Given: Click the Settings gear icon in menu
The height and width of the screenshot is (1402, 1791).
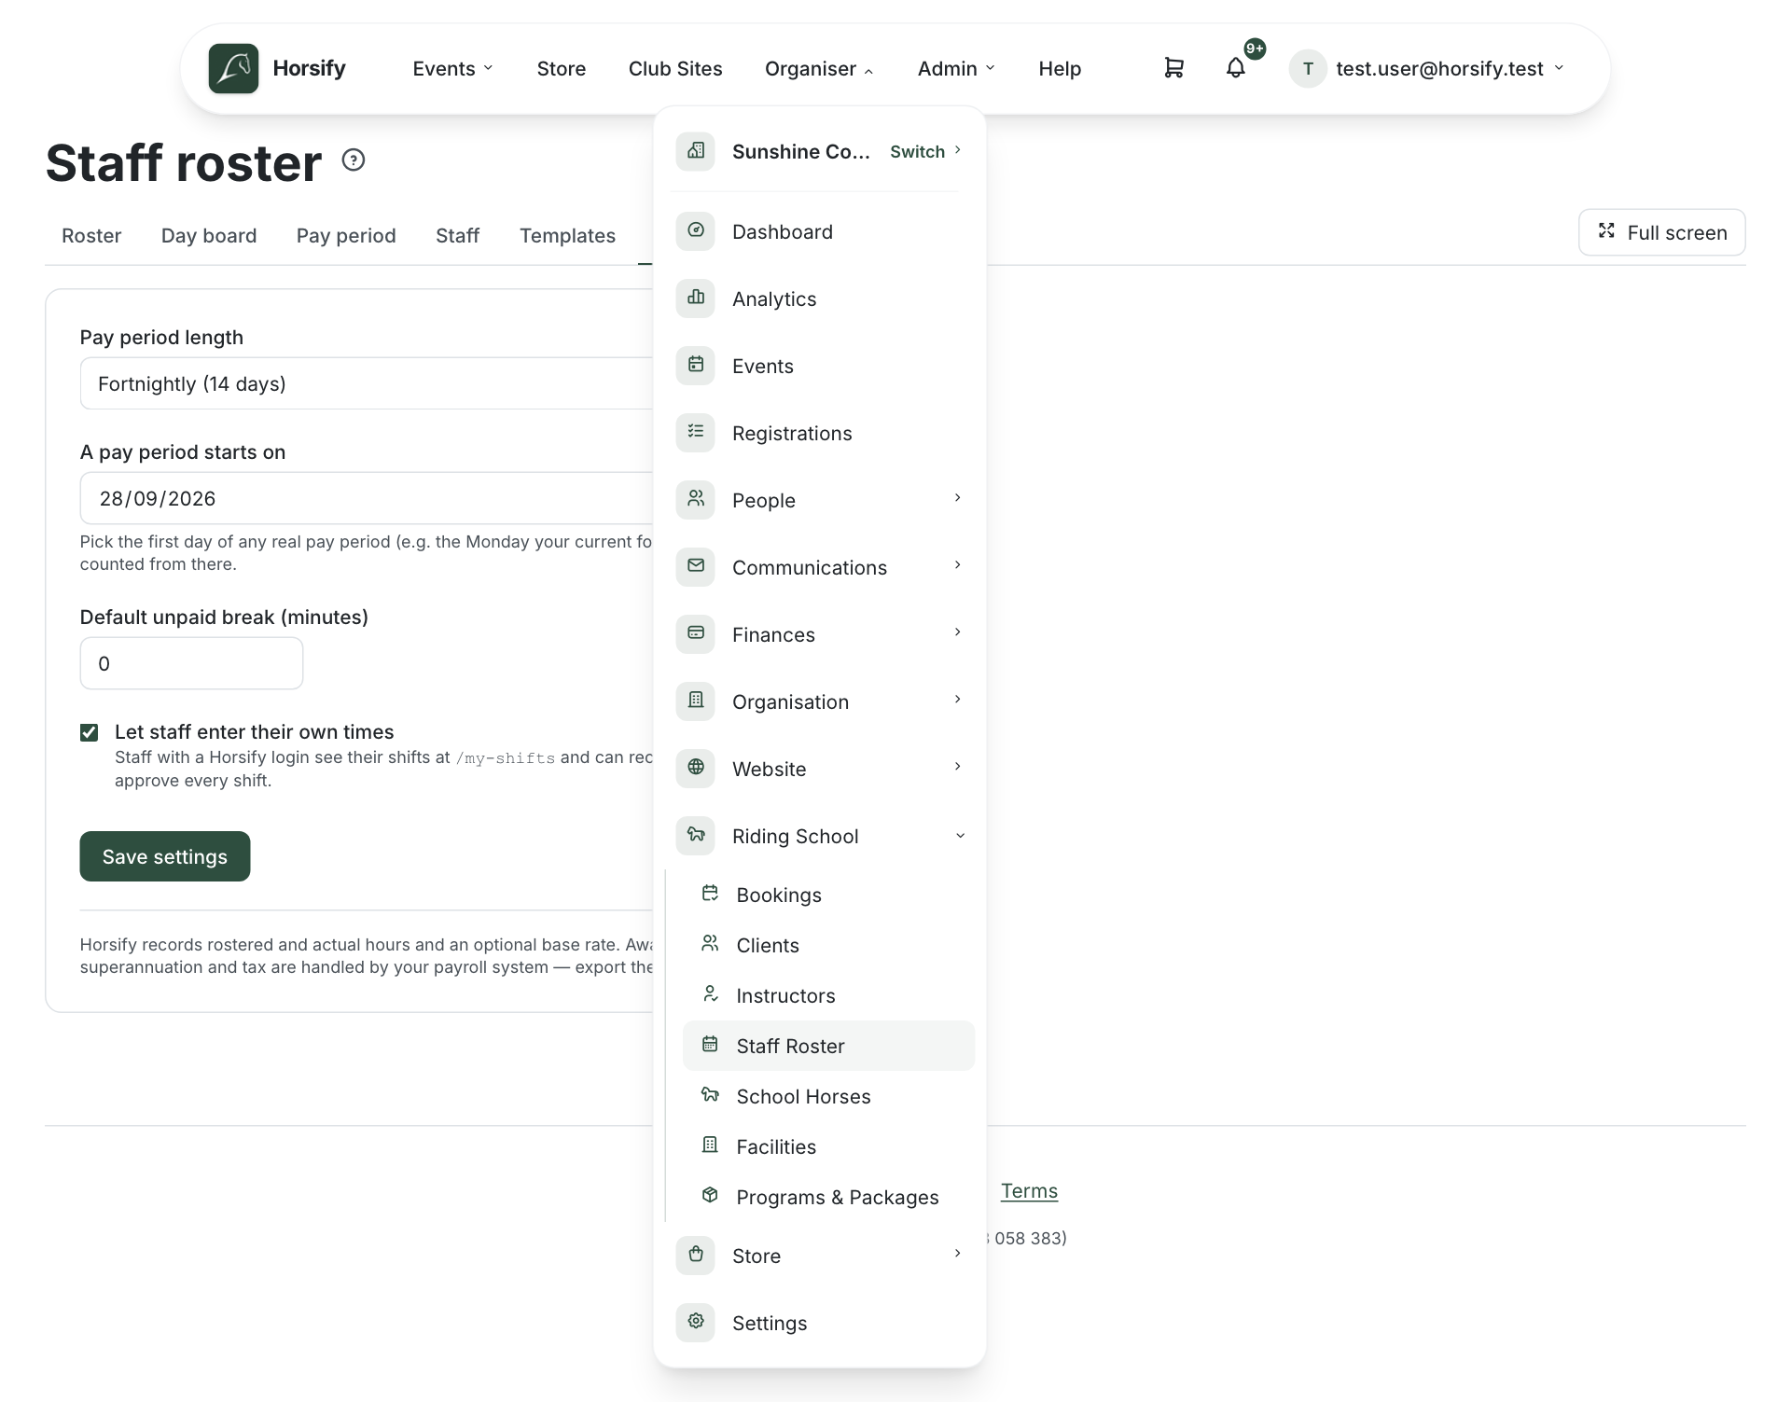Looking at the screenshot, I should (x=696, y=1322).
